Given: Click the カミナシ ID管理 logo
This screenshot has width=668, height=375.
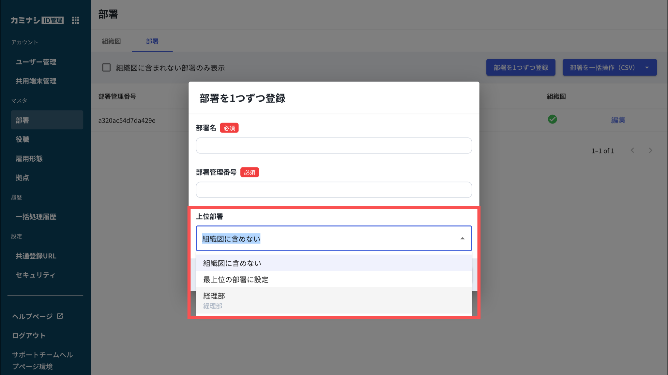Looking at the screenshot, I should click(x=37, y=20).
